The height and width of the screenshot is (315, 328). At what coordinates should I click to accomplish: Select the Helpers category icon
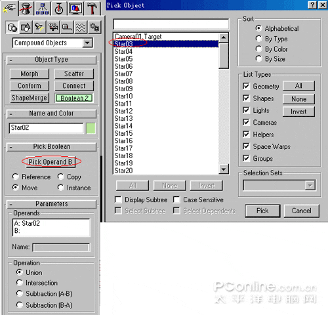pyautogui.click(x=67, y=28)
